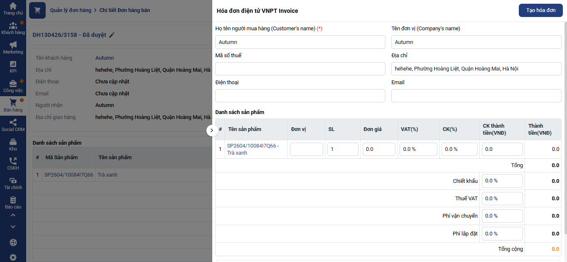
Task: Open Kho warehouse icon
Action: (13, 142)
